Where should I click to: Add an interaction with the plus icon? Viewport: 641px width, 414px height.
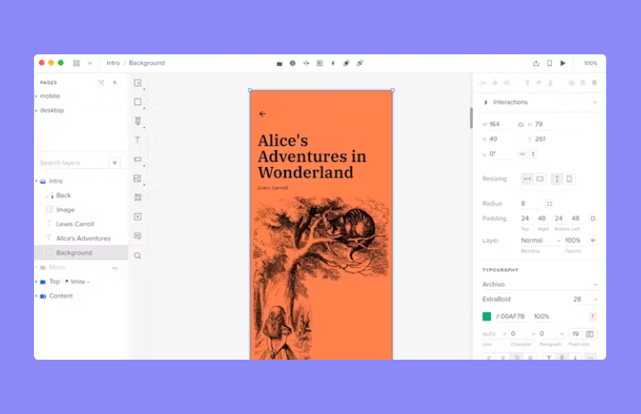tap(595, 102)
